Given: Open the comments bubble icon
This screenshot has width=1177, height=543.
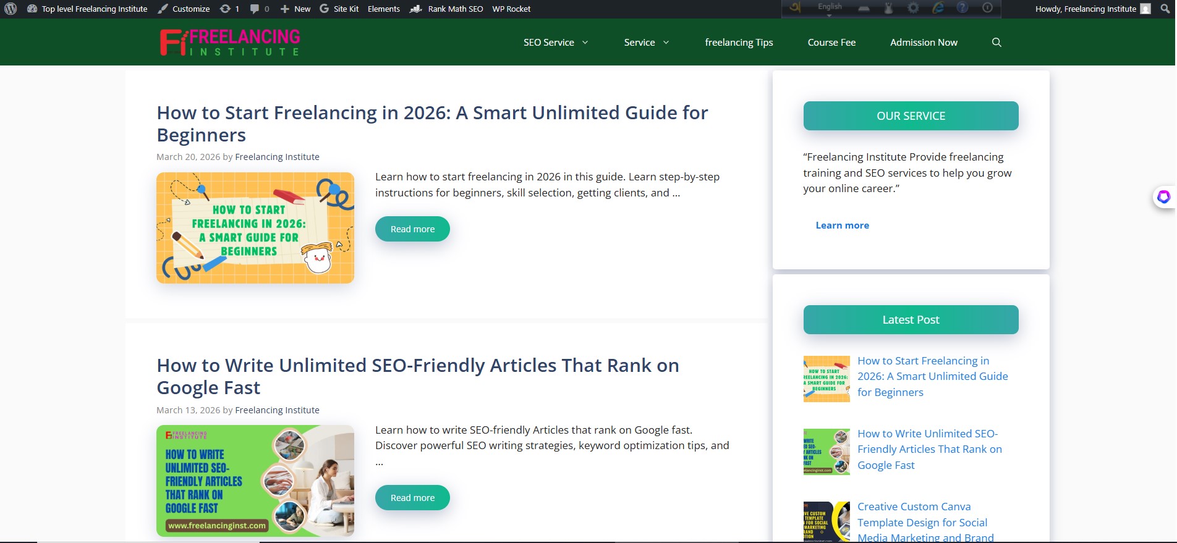Looking at the screenshot, I should point(255,9).
